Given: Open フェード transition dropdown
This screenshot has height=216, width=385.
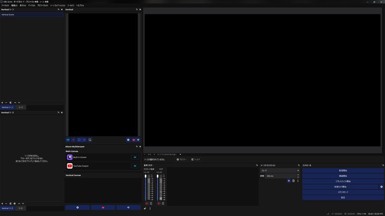Looking at the screenshot, I should pyautogui.click(x=280, y=171).
